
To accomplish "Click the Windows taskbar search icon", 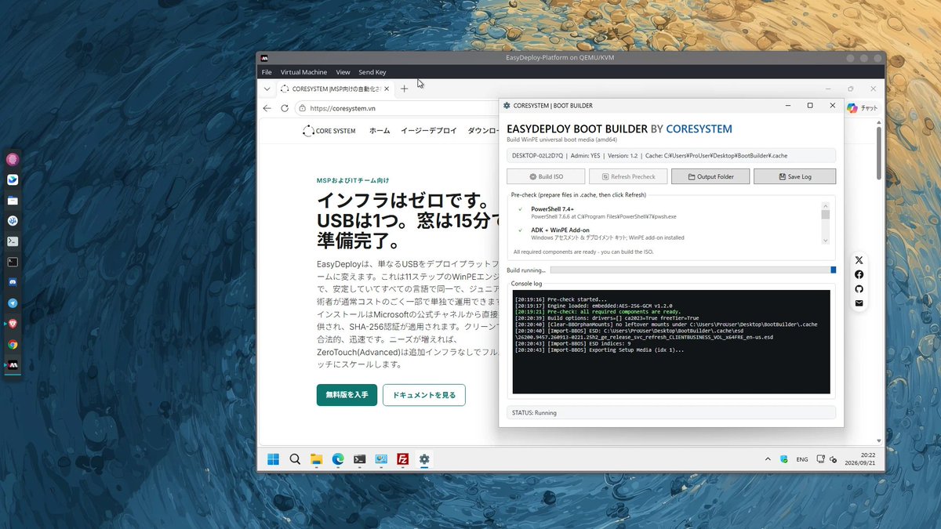I will click(295, 459).
